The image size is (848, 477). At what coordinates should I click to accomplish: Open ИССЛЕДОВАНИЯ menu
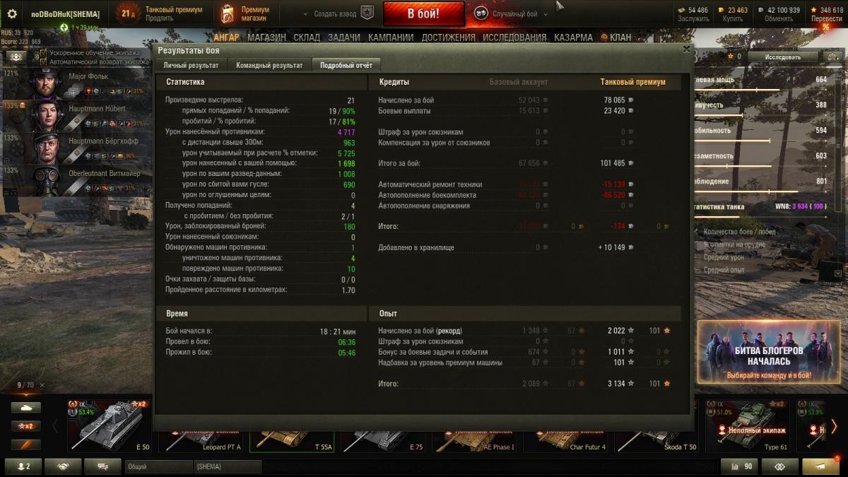[x=514, y=37]
